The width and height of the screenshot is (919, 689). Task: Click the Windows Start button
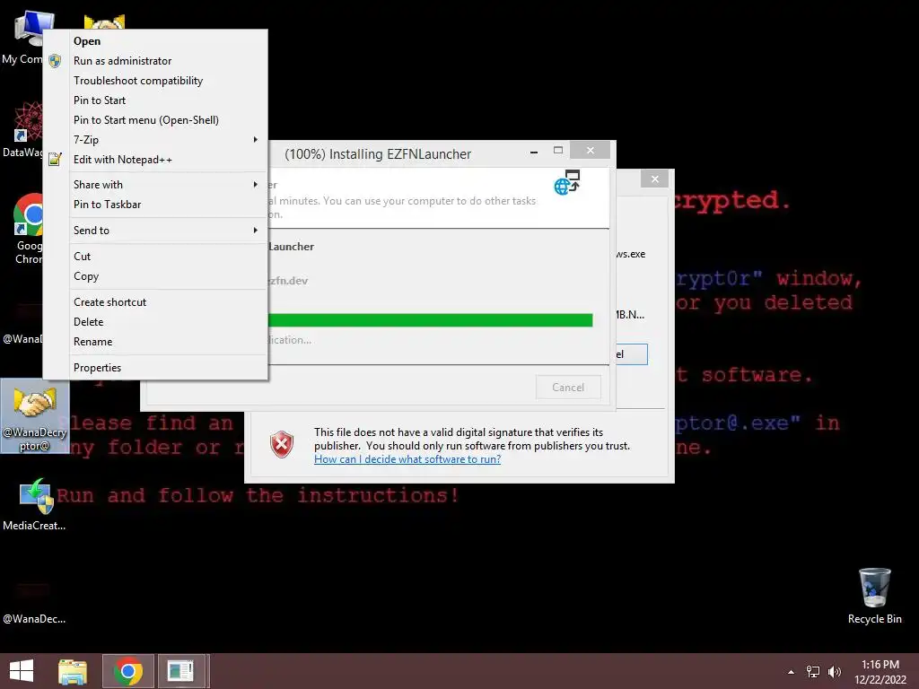pos(22,671)
